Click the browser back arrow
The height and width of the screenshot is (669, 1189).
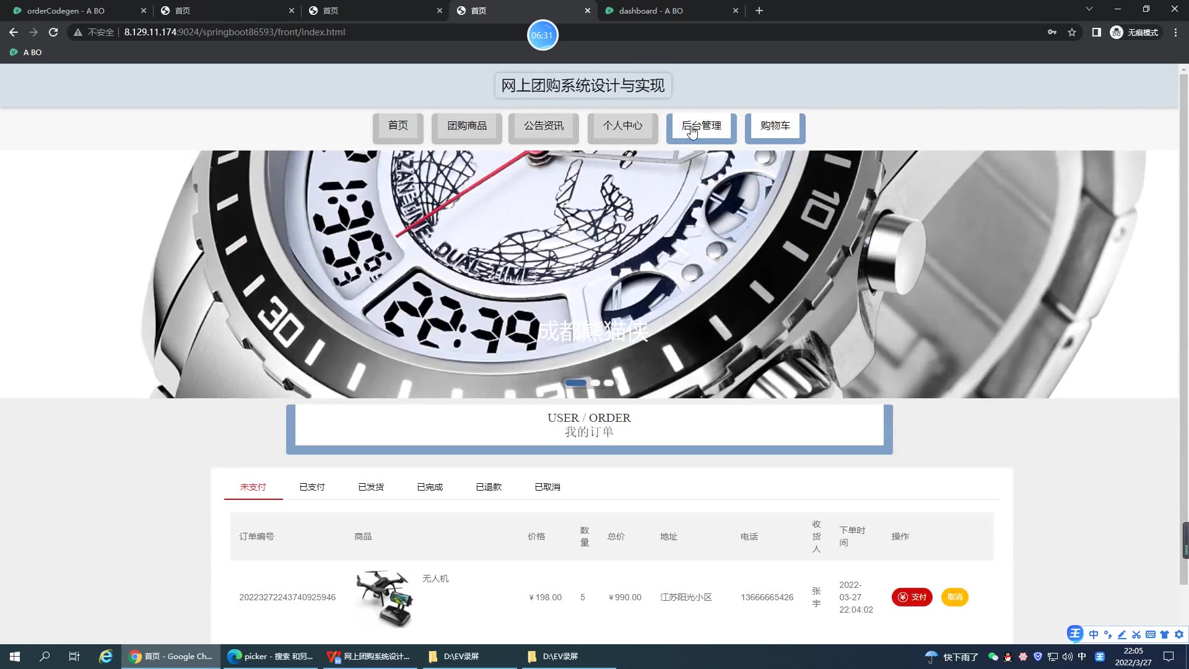[x=14, y=32]
